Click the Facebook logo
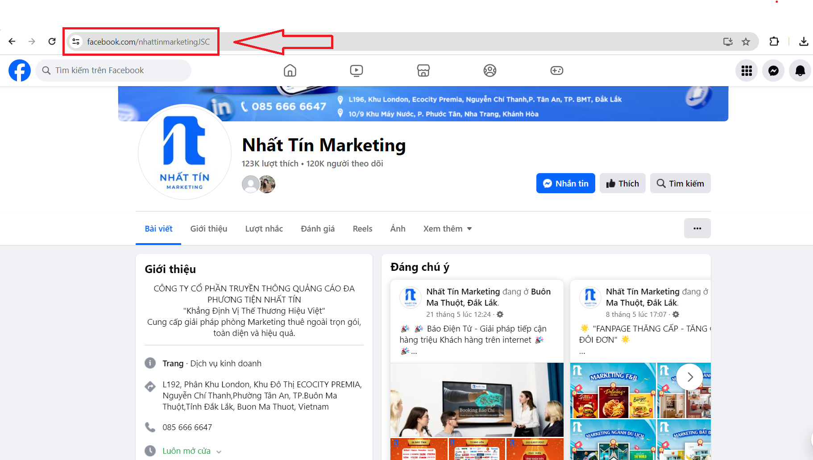The width and height of the screenshot is (813, 460). [20, 70]
